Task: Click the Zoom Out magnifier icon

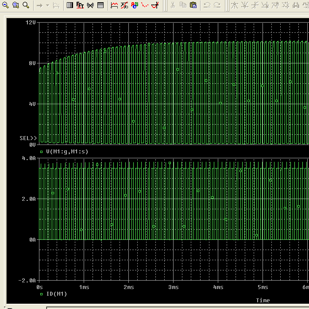Action: tap(5, 5)
